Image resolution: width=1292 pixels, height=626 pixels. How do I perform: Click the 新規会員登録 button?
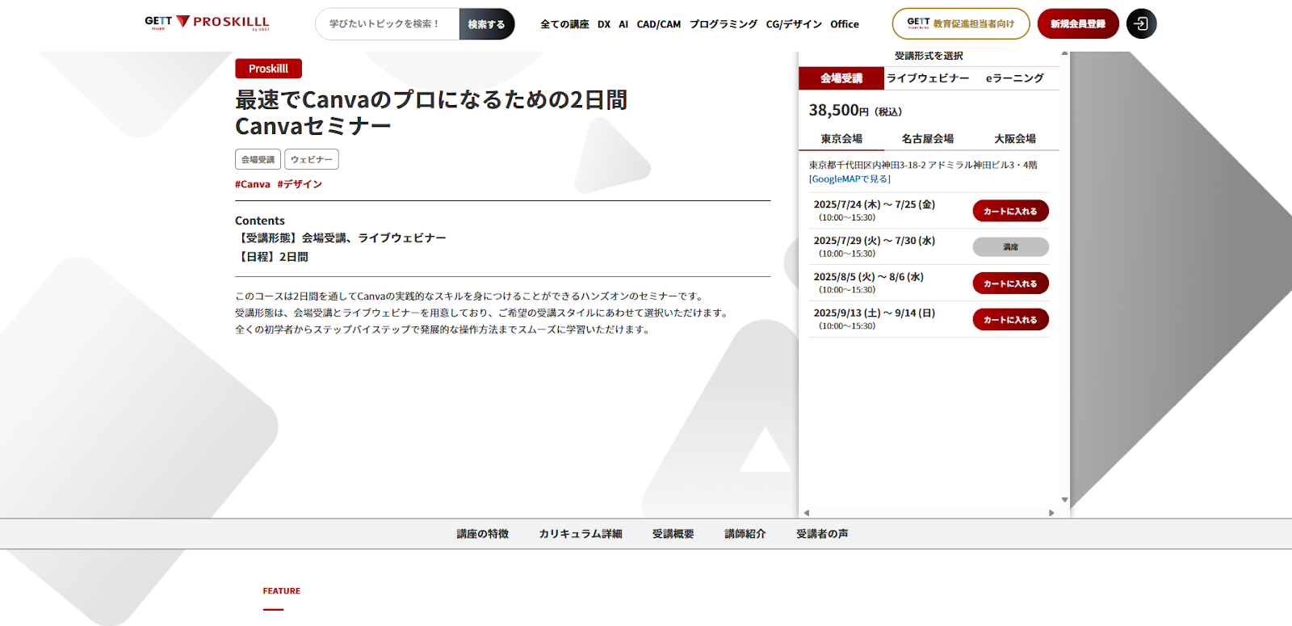point(1078,23)
